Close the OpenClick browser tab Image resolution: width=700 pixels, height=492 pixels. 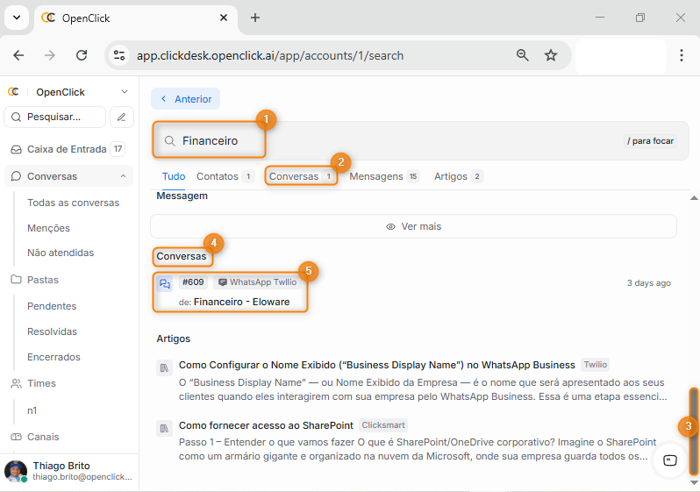tap(224, 18)
